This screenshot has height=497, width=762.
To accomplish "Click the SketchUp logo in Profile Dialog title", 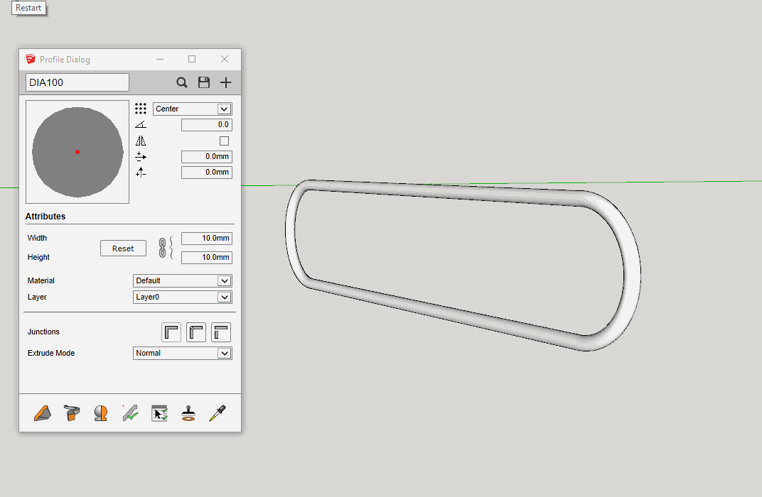I will point(31,59).
